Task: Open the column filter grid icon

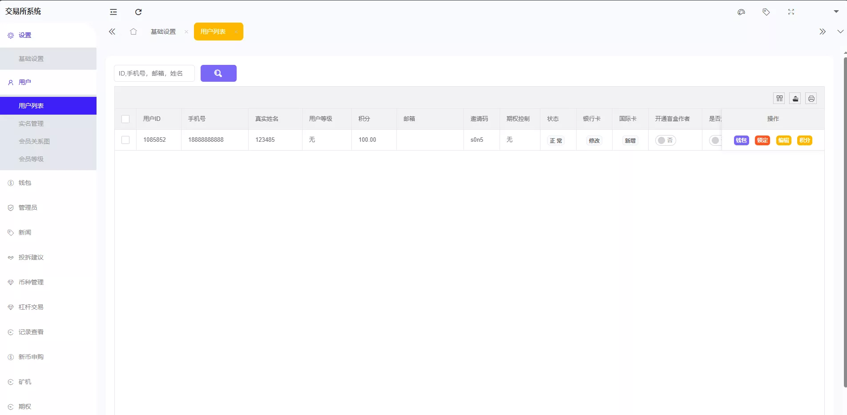Action: [779, 99]
